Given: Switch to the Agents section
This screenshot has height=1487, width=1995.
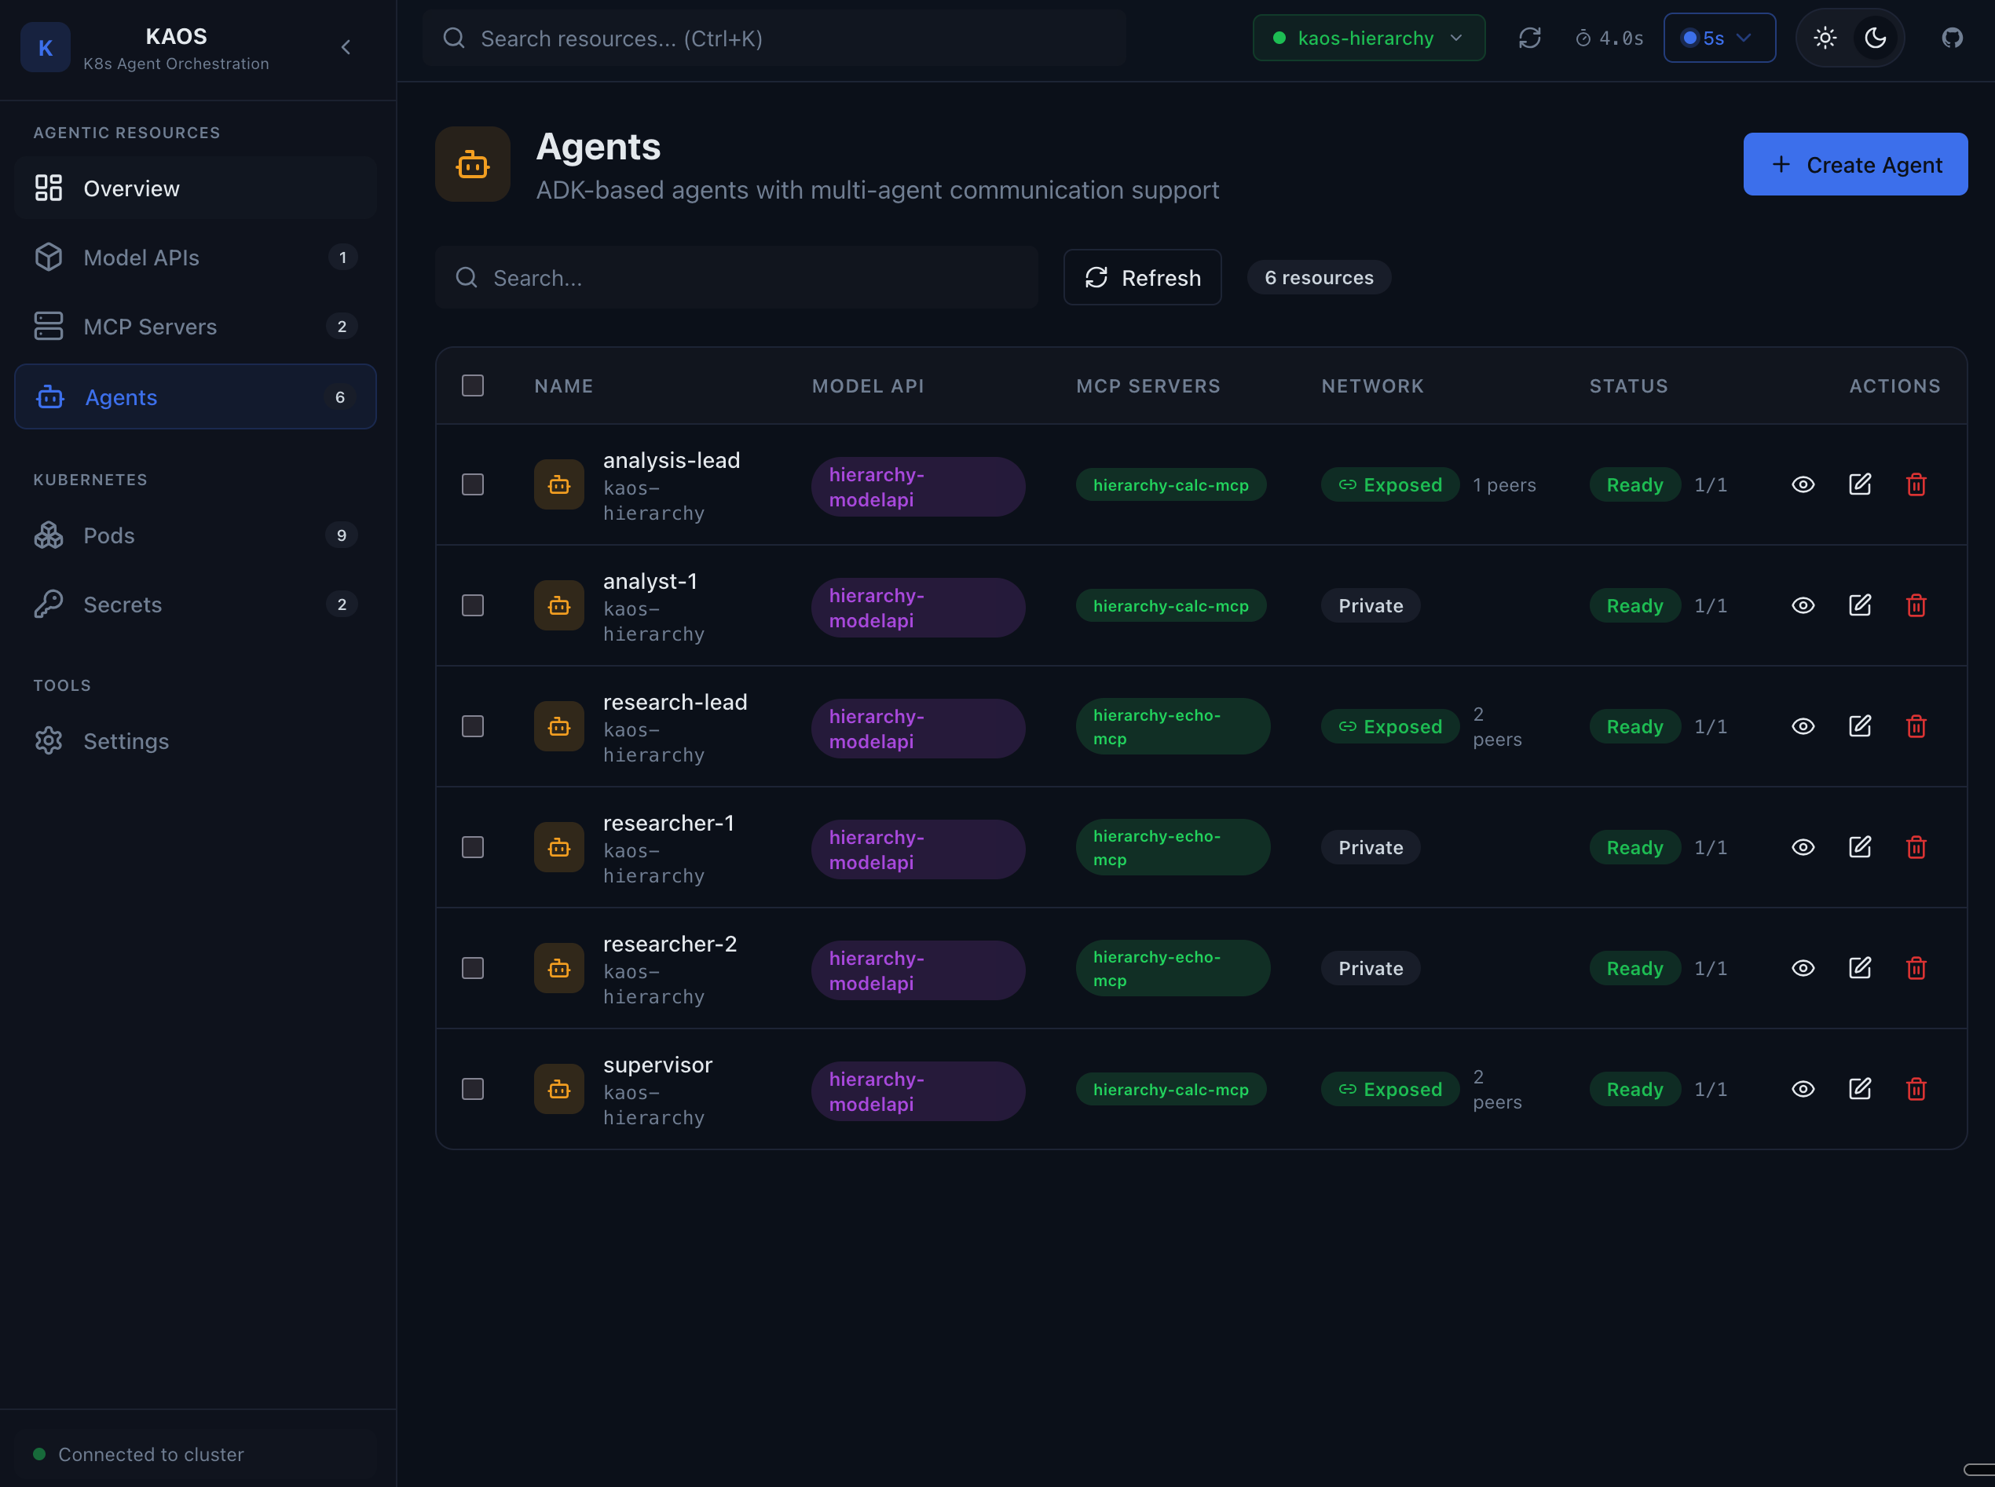Looking at the screenshot, I should point(121,396).
